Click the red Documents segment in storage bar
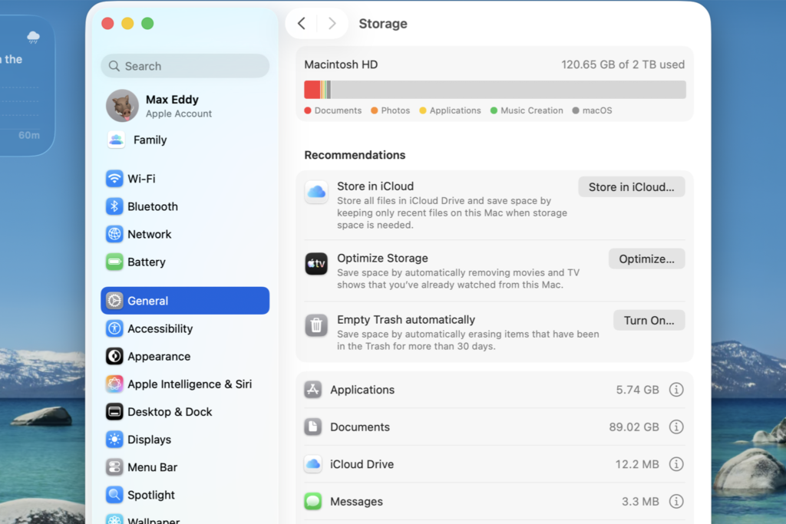The height and width of the screenshot is (524, 786). click(312, 90)
